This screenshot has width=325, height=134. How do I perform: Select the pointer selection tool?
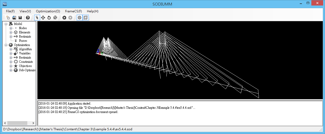pyautogui.click(x=37, y=18)
